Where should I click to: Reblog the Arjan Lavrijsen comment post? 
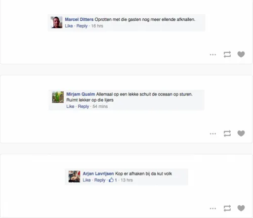coord(227,208)
